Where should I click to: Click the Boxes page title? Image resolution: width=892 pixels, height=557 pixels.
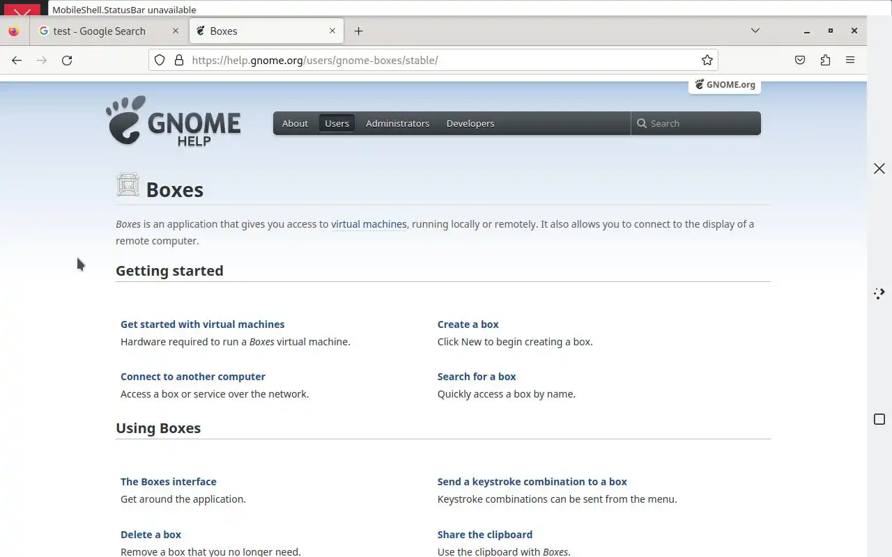[175, 190]
